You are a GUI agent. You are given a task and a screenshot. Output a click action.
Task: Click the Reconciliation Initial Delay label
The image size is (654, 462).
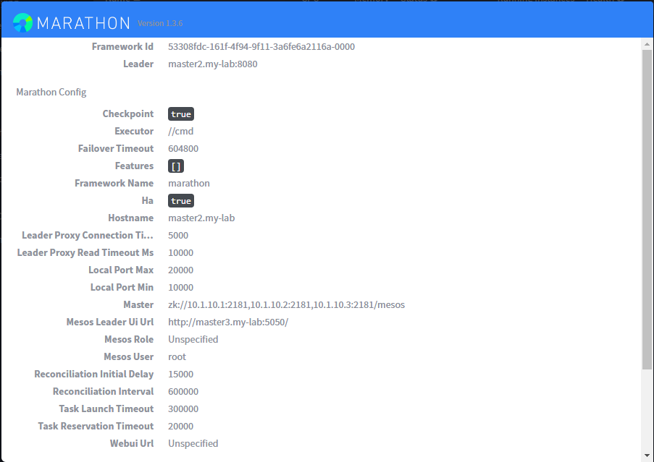click(x=94, y=375)
